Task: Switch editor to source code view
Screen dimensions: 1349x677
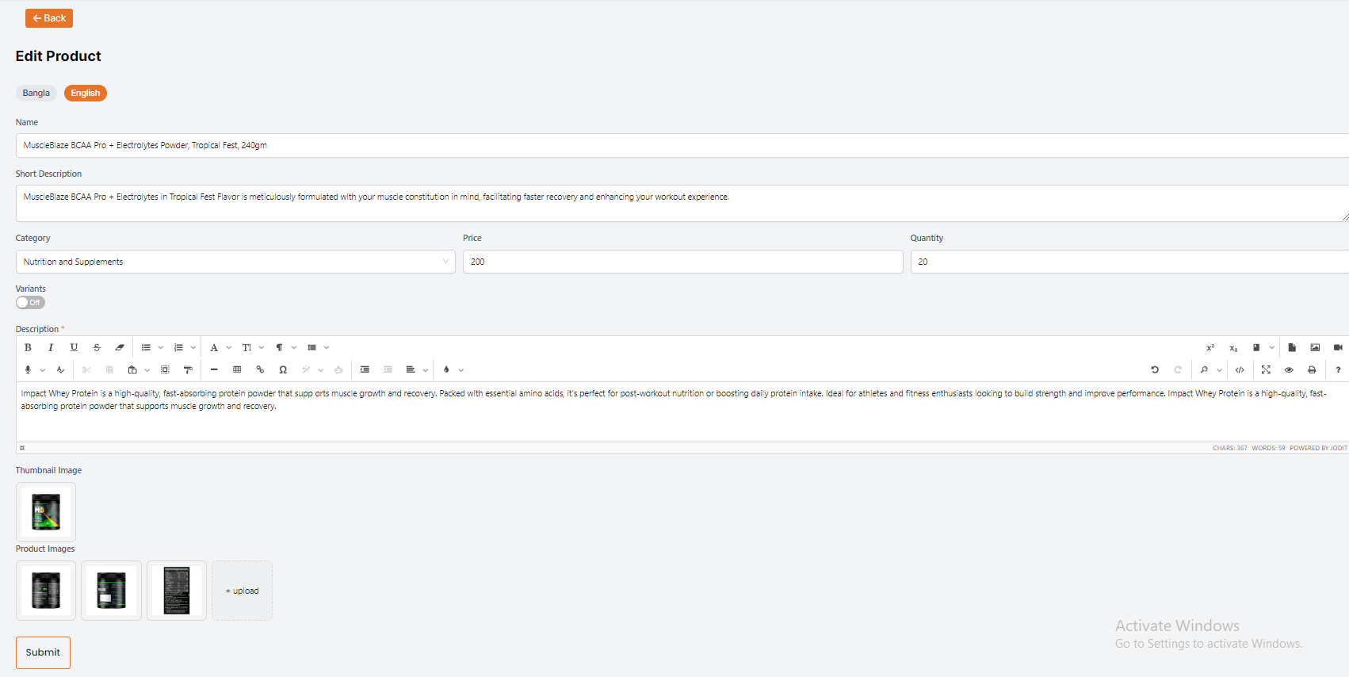Action: 1240,369
